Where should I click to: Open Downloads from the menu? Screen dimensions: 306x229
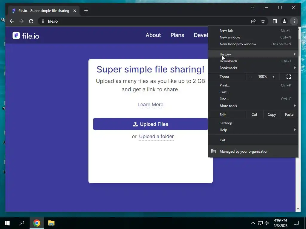pyautogui.click(x=253, y=61)
